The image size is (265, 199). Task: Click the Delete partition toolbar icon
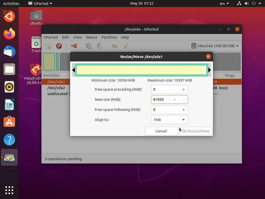click(x=59, y=46)
